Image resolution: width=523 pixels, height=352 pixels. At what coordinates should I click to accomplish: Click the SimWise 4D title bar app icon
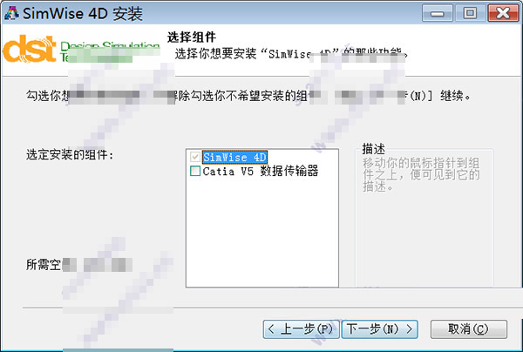[11, 13]
